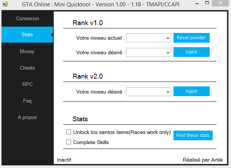Click the Stats section heading

(80, 119)
